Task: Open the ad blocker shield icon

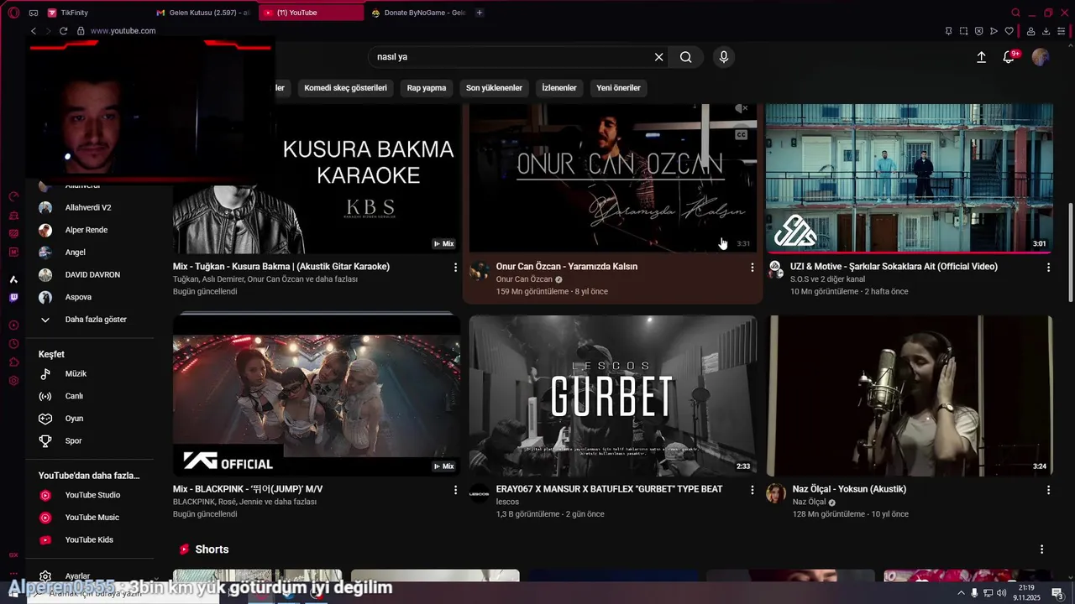Action: pos(978,31)
